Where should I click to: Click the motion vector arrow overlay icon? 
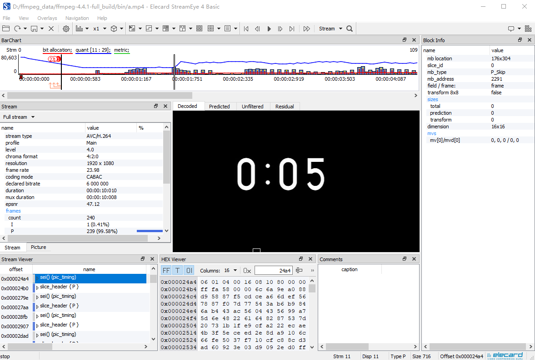(x=183, y=29)
